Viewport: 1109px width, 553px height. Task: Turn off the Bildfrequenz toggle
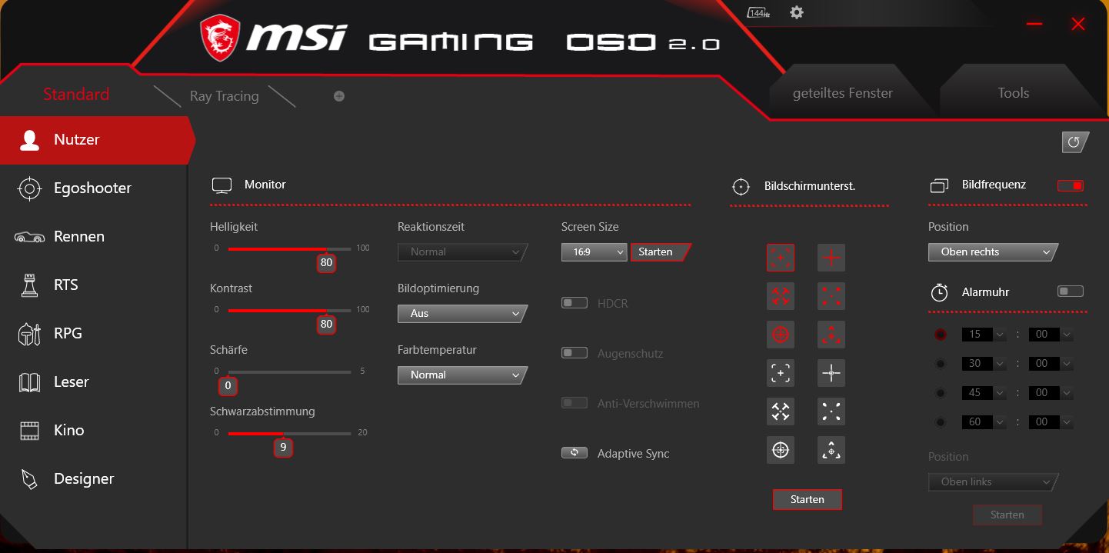(x=1071, y=185)
